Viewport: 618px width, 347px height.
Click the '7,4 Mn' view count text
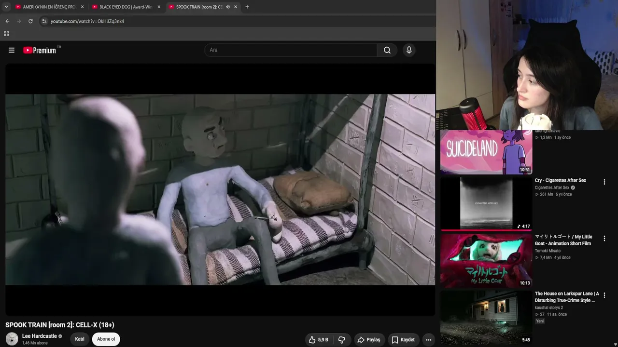click(x=546, y=257)
